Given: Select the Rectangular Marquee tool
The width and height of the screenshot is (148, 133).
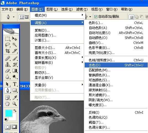Looking at the screenshot, I should (x=7, y=39).
